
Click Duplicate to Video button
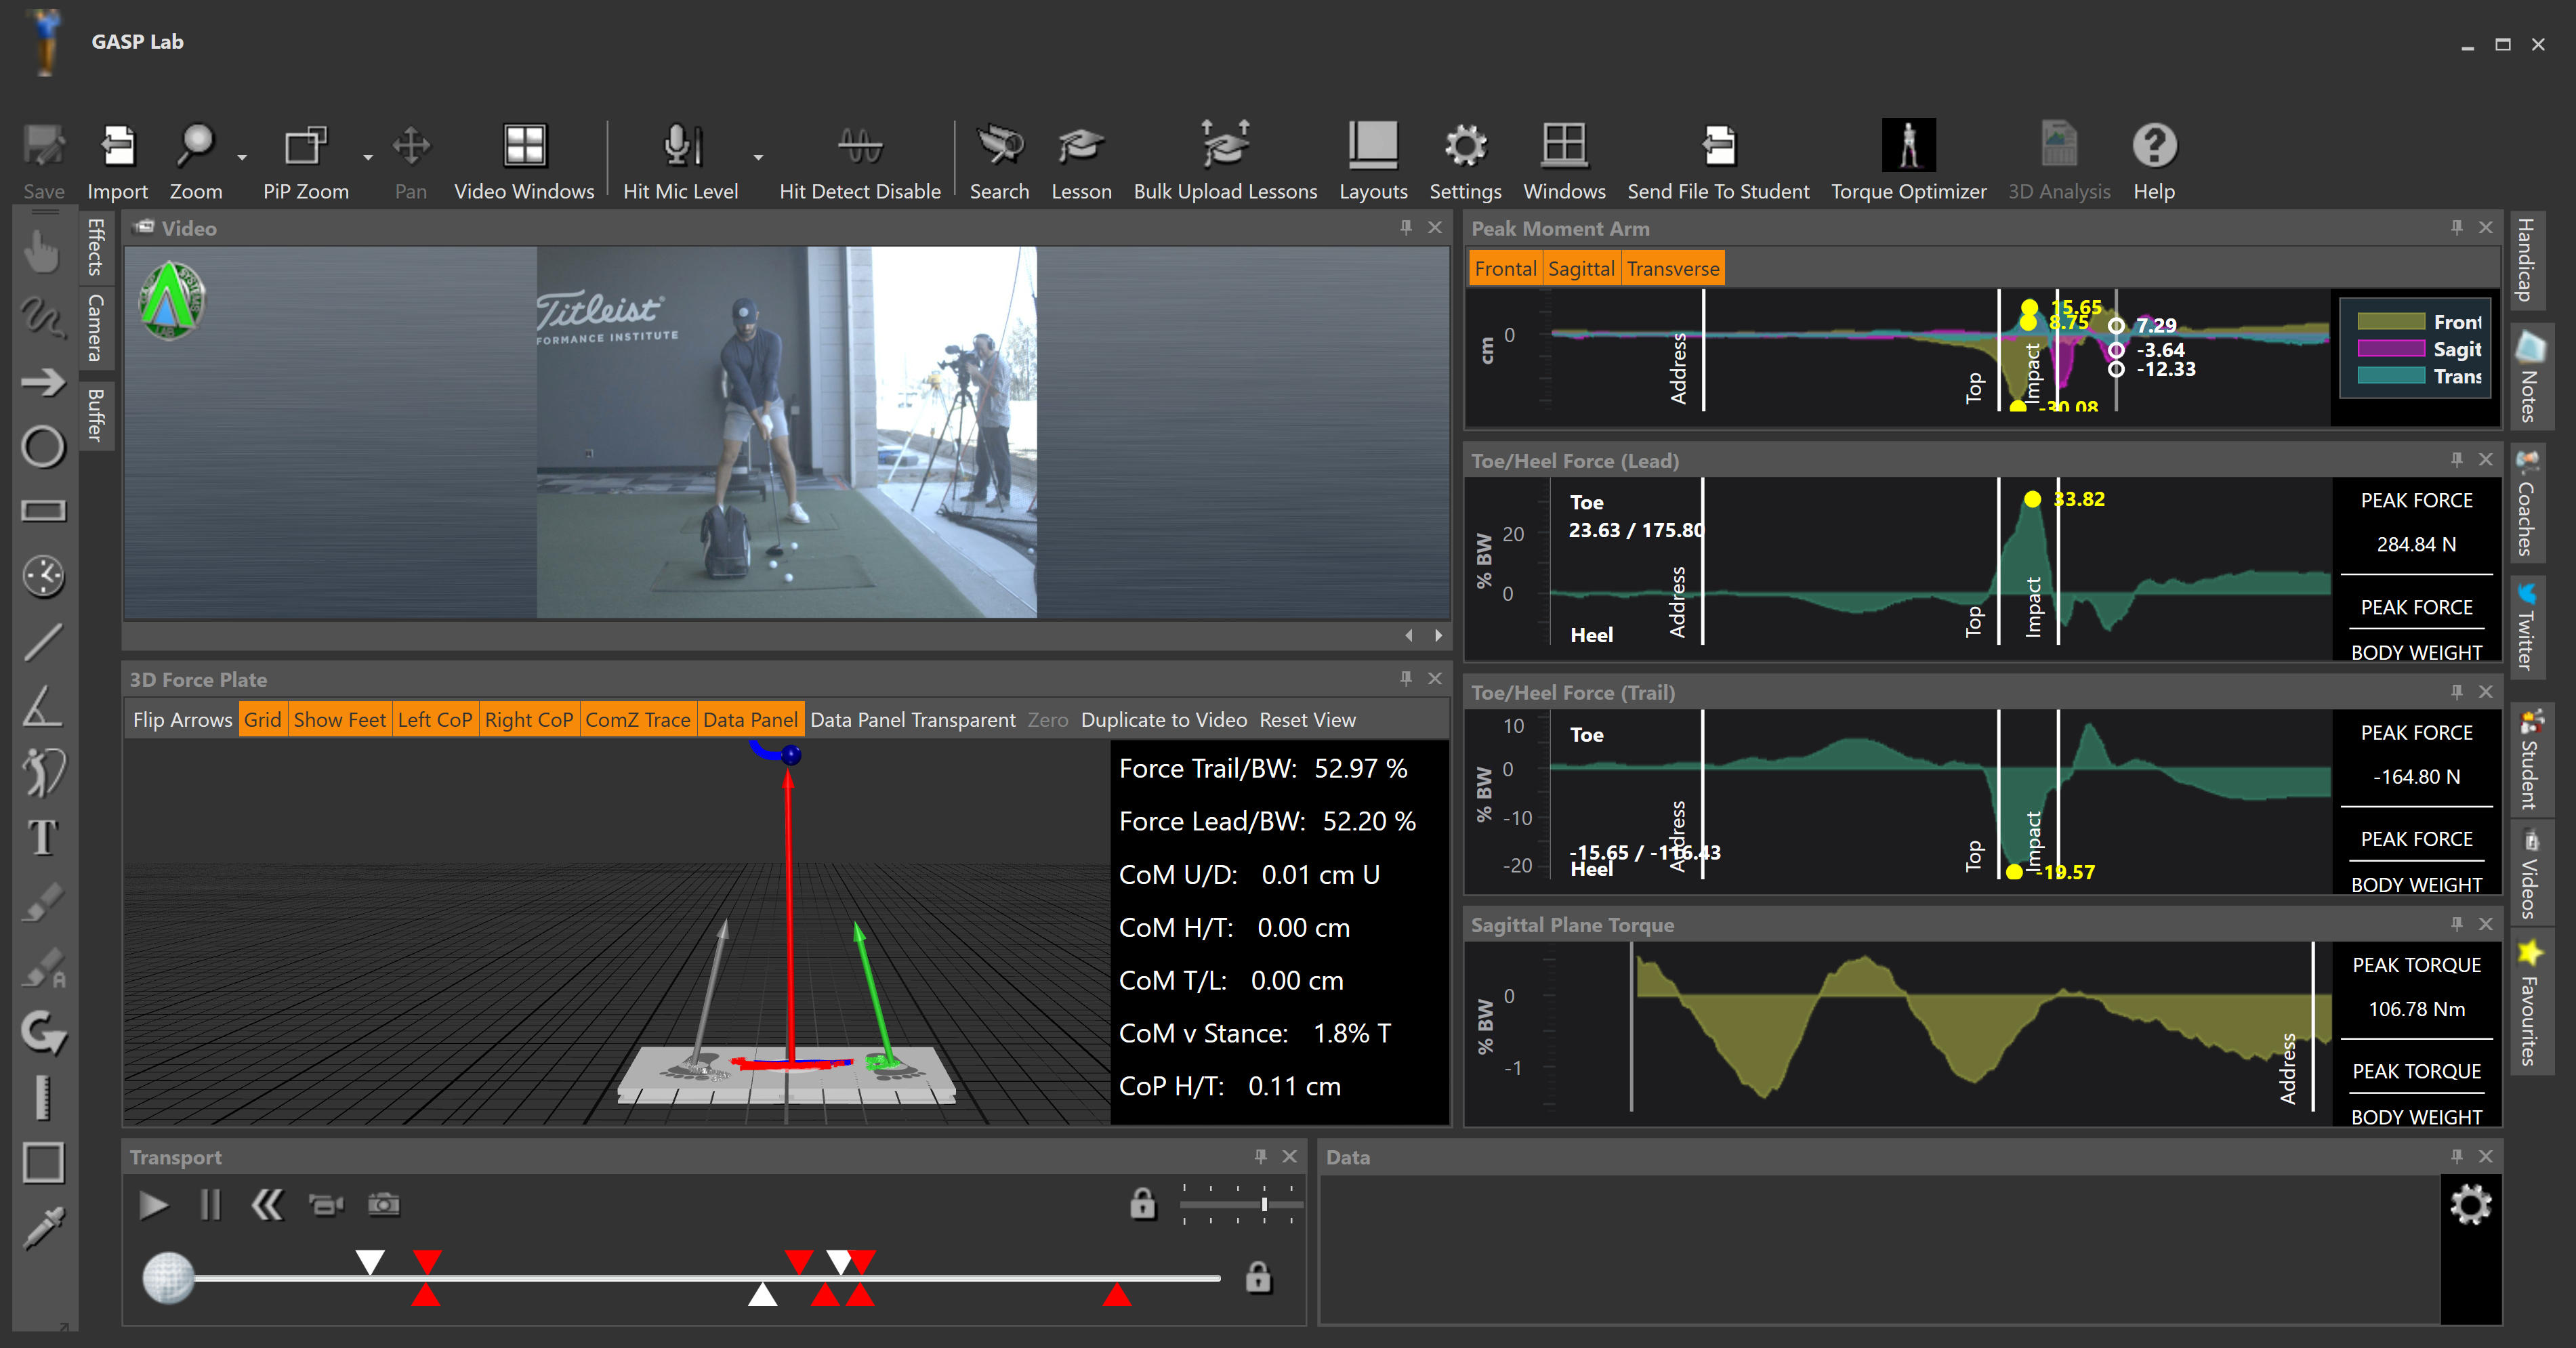(x=1163, y=720)
